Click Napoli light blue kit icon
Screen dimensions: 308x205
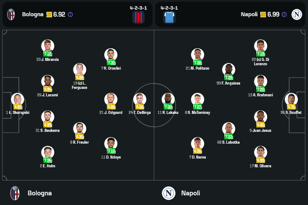click(x=169, y=17)
